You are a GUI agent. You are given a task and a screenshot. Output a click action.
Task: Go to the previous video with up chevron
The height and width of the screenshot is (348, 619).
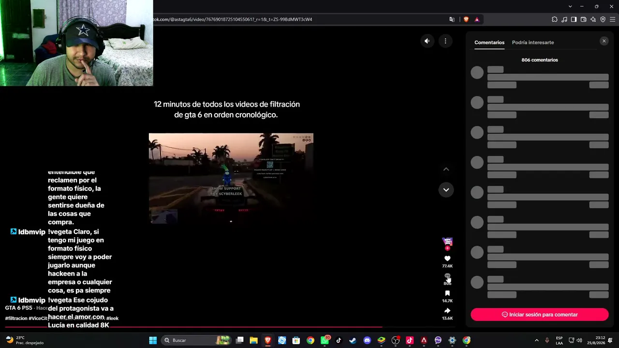(x=446, y=169)
